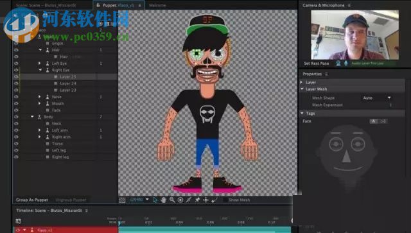Image resolution: width=411 pixels, height=233 pixels.
Task: Collapse the Body group
Action: click(x=32, y=117)
